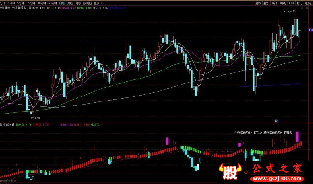313x184 pixels.
Task: Switch to the 分时 intraday tab
Action: [x=3, y=3]
